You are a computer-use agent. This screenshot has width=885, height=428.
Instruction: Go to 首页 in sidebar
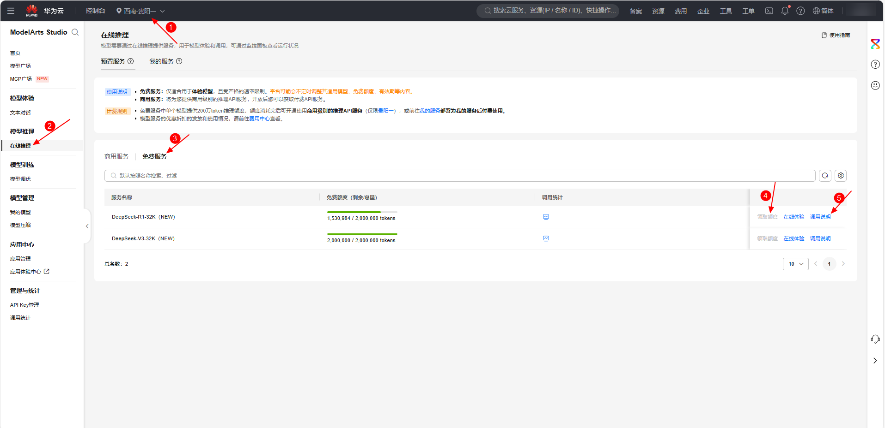15,53
